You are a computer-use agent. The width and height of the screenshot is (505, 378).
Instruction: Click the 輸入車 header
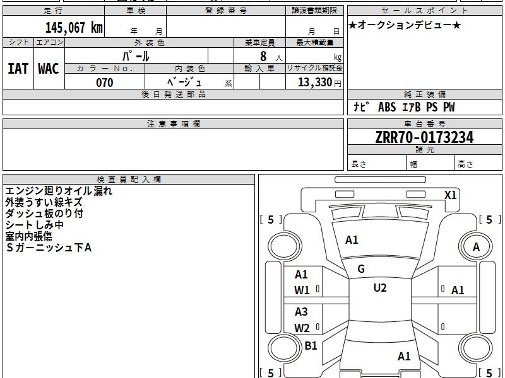tap(259, 69)
